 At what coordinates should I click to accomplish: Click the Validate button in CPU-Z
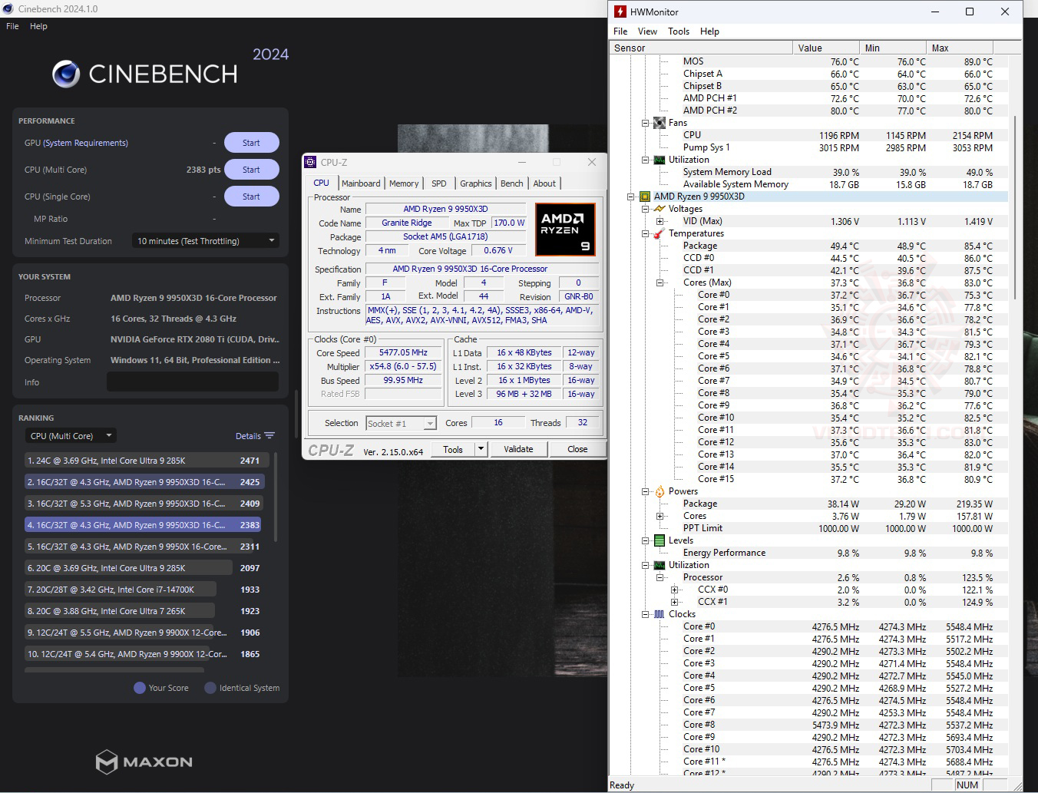point(518,449)
